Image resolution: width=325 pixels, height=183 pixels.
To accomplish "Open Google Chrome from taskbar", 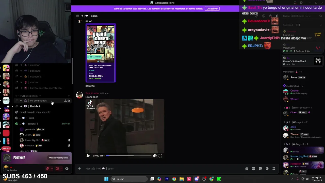I will click(x=174, y=179).
